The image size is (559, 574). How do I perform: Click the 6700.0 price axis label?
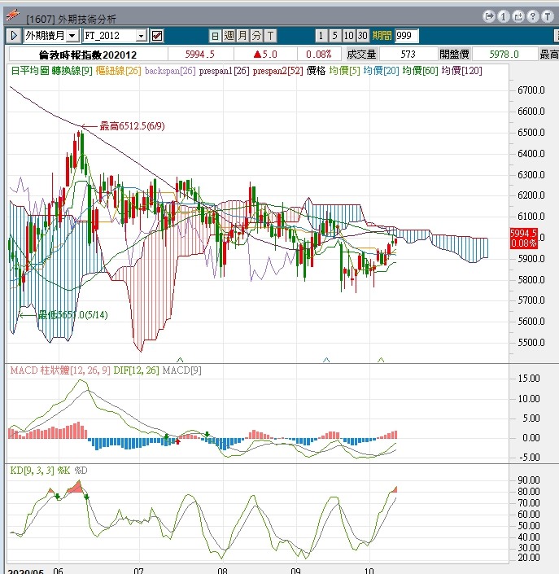(x=531, y=90)
